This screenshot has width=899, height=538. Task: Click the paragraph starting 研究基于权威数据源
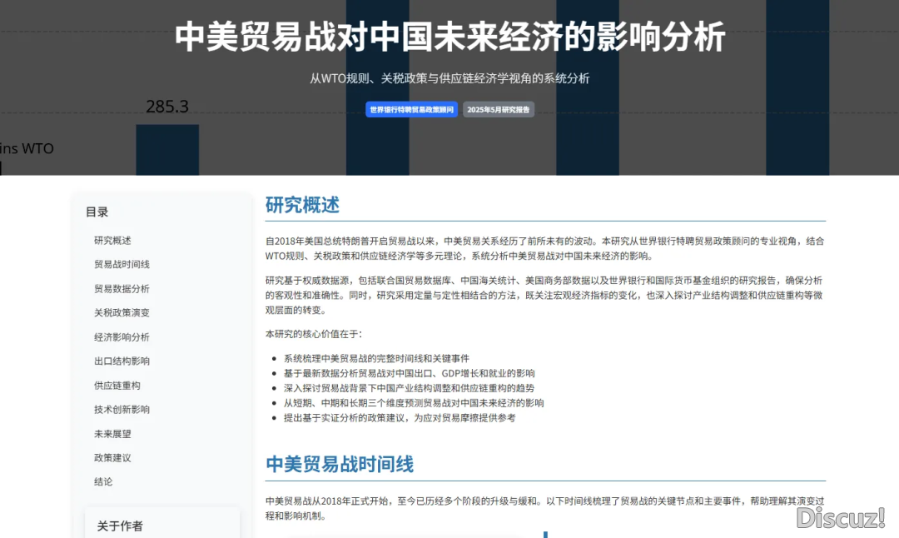click(x=544, y=296)
